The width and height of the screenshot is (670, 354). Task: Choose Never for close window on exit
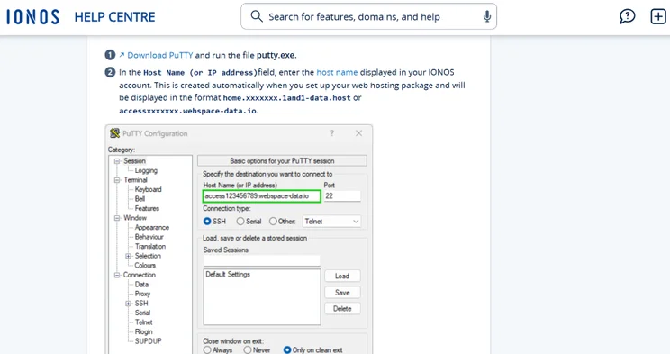point(248,349)
